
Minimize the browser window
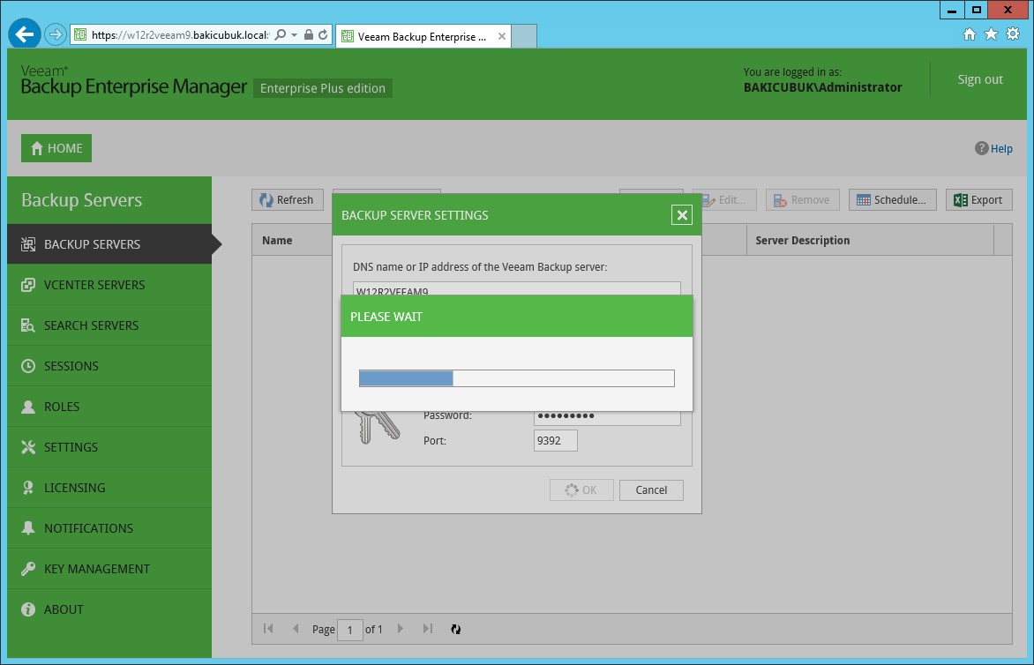[x=952, y=10]
